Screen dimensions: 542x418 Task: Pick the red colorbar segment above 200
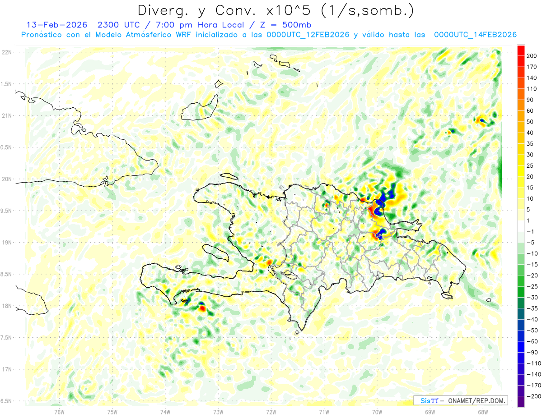[521, 51]
